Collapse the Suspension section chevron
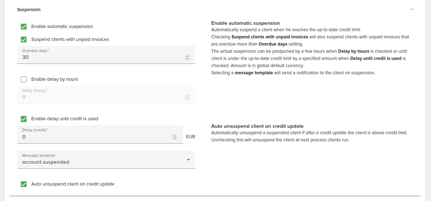 (412, 9)
